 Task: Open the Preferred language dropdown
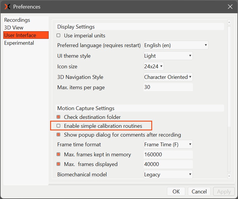(x=176, y=45)
